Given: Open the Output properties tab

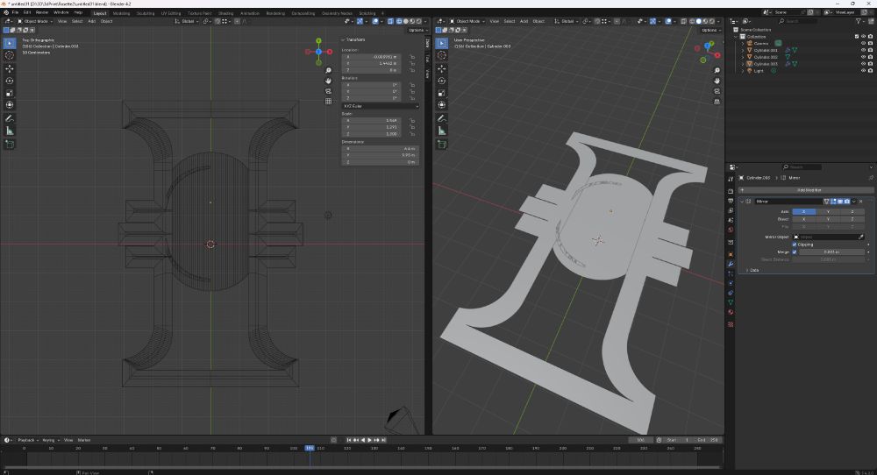Looking at the screenshot, I should (x=731, y=201).
